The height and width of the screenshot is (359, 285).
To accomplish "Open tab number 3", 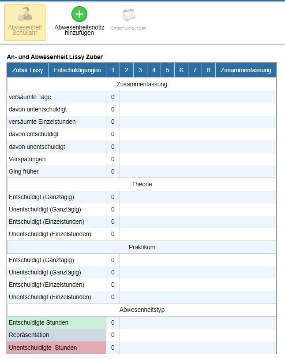I will pos(140,70).
